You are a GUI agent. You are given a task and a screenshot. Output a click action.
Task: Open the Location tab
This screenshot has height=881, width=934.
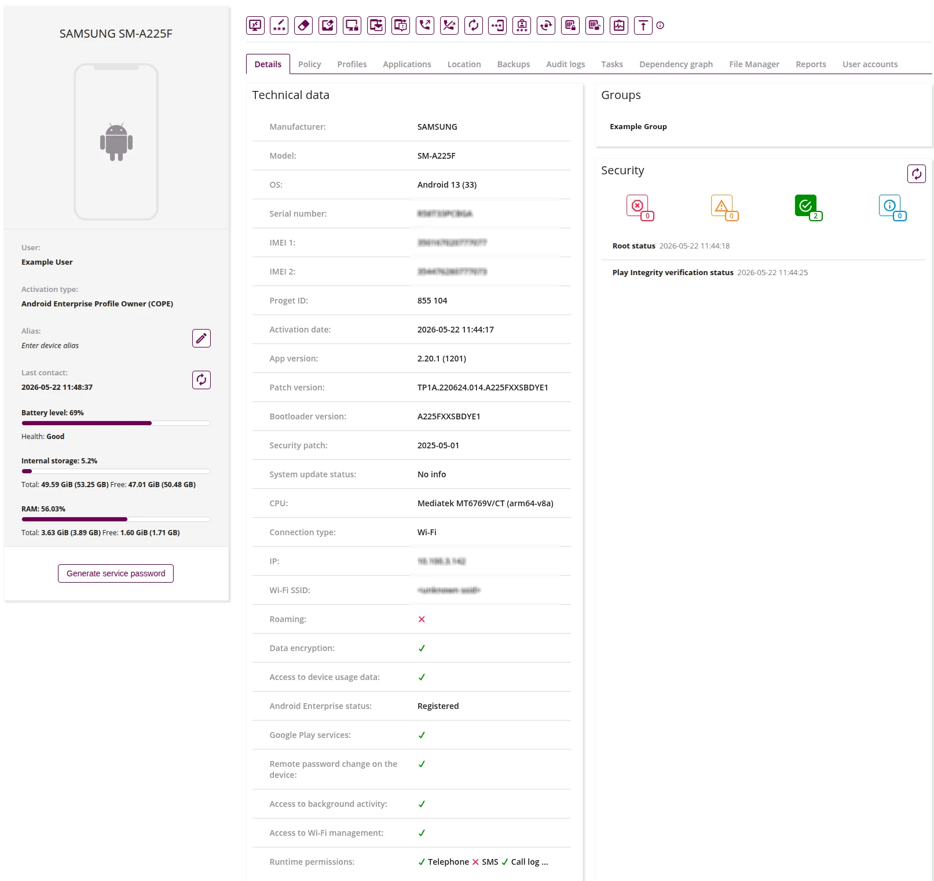click(464, 64)
